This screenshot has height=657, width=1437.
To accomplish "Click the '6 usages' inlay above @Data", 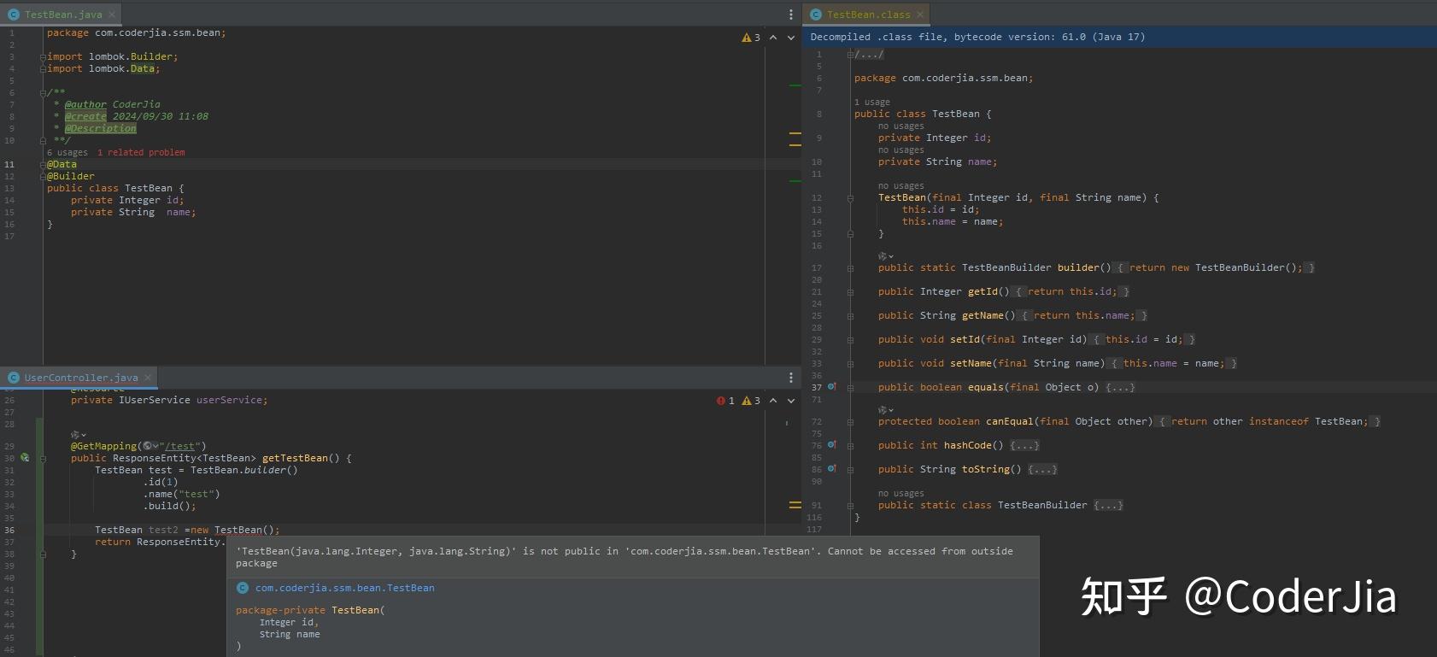I will (67, 153).
